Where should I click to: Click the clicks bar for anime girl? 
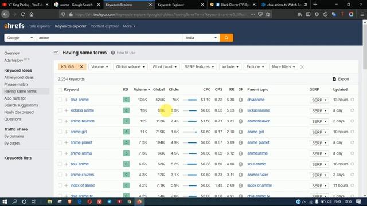coord(190,132)
